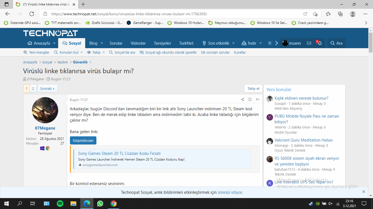Open the 07Megane username link under avatar

click(45, 128)
